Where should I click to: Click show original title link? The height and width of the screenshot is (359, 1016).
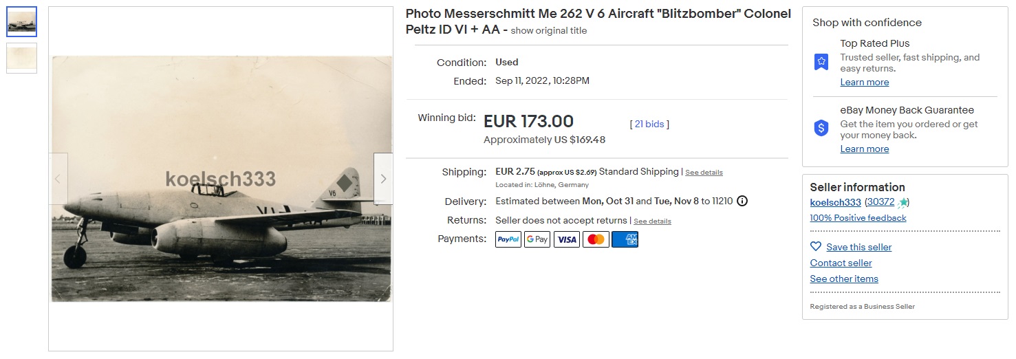click(548, 31)
